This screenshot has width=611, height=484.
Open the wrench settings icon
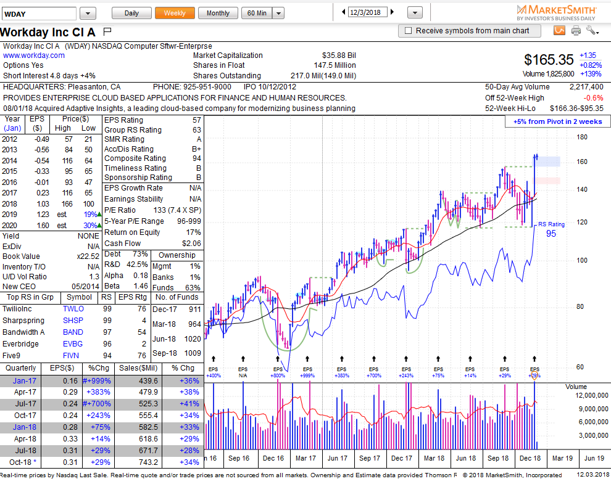click(592, 30)
